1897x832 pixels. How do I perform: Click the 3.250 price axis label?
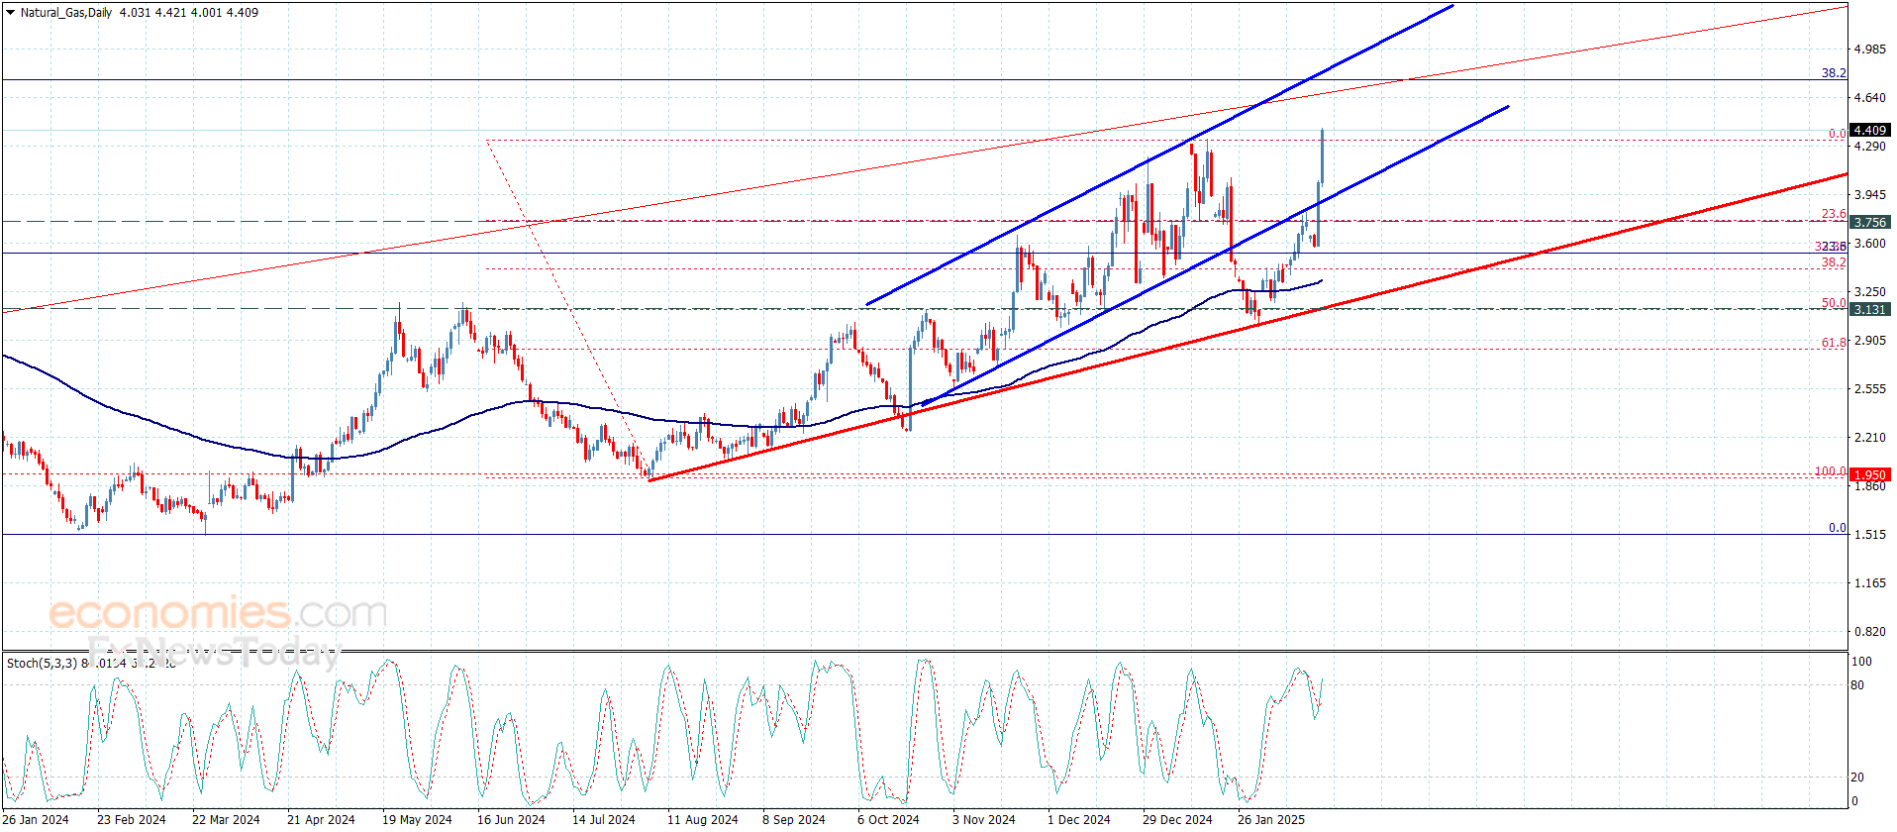[x=1870, y=292]
